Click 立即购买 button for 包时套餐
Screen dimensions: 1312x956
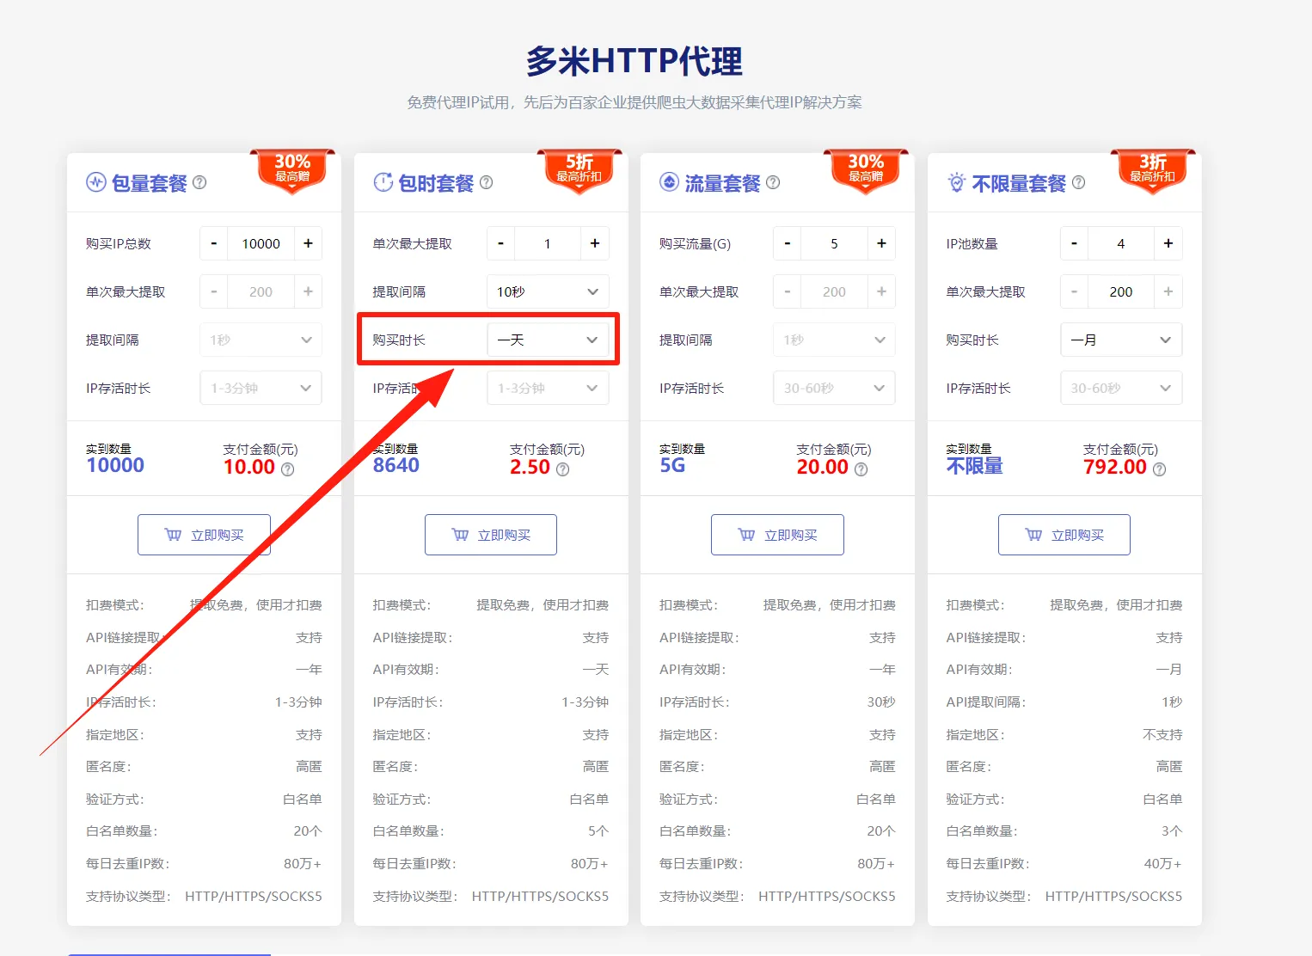pos(491,535)
